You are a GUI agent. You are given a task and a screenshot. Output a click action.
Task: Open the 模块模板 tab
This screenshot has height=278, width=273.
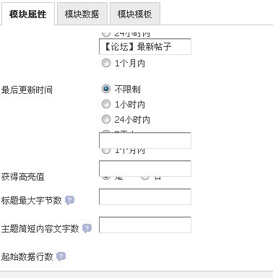(x=134, y=14)
